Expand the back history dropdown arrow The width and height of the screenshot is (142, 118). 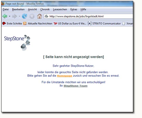[x=10, y=16]
